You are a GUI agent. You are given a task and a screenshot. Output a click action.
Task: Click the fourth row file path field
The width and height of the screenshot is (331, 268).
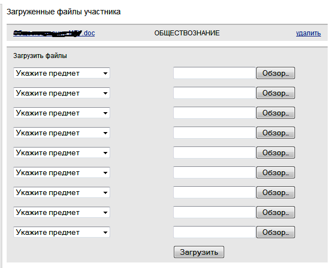click(214, 133)
